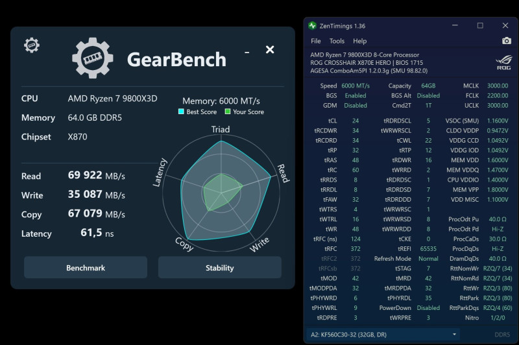519x345 pixels.
Task: Click the Write axis label on radar chart
Action: point(259,244)
